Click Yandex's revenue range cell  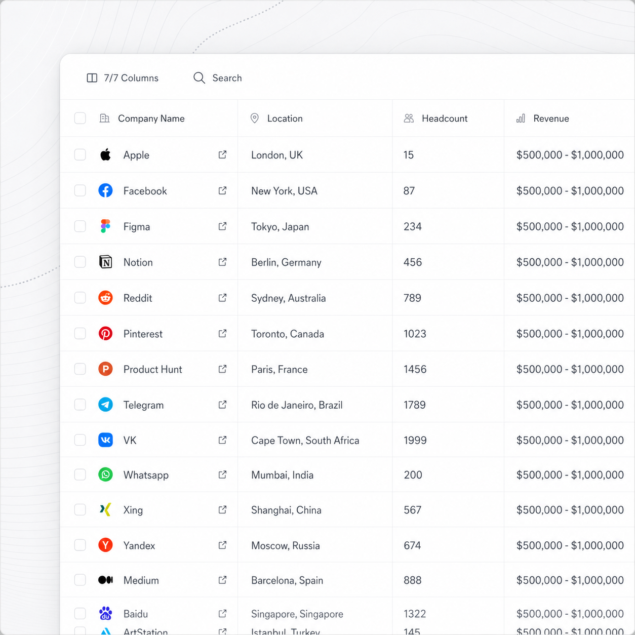click(570, 545)
